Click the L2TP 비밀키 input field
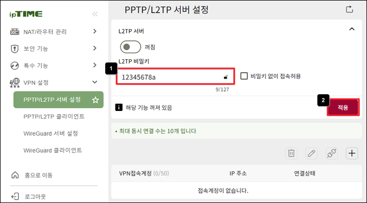Viewport: 367px width, 203px height. tap(175, 76)
